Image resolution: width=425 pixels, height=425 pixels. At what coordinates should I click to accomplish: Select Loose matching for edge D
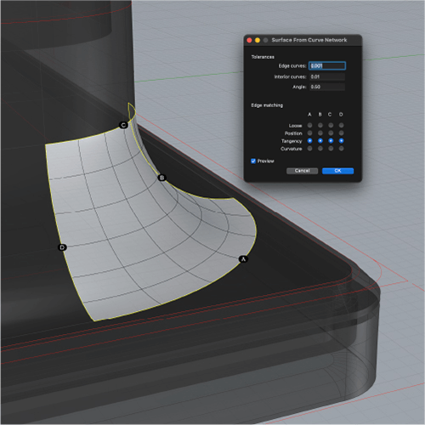point(341,125)
